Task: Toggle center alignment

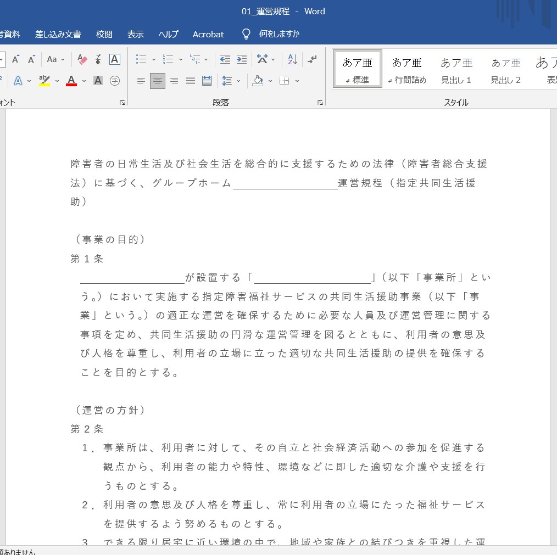Action: pos(157,81)
